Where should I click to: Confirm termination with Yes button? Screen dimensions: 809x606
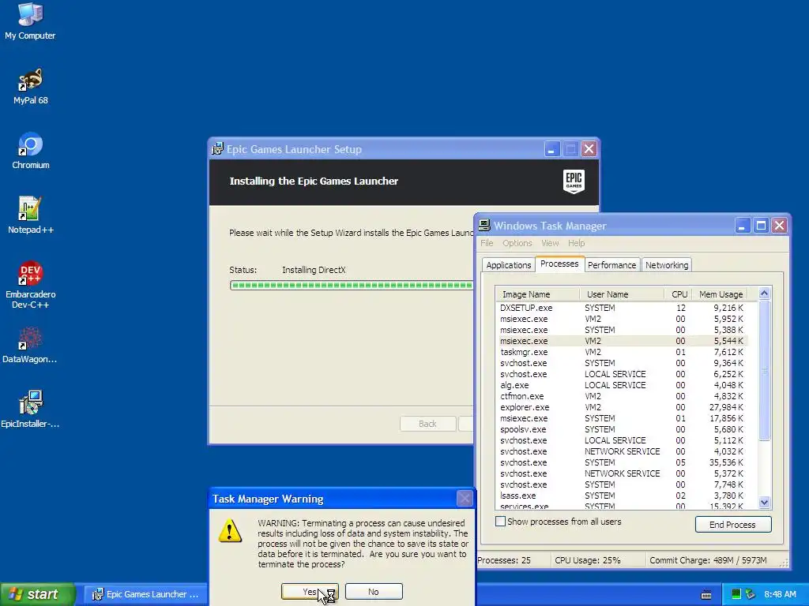pos(310,592)
